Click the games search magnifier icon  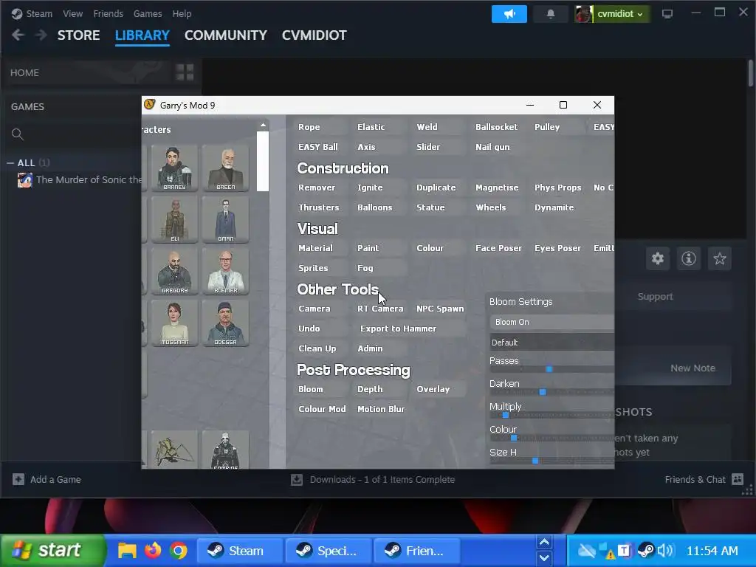[18, 134]
